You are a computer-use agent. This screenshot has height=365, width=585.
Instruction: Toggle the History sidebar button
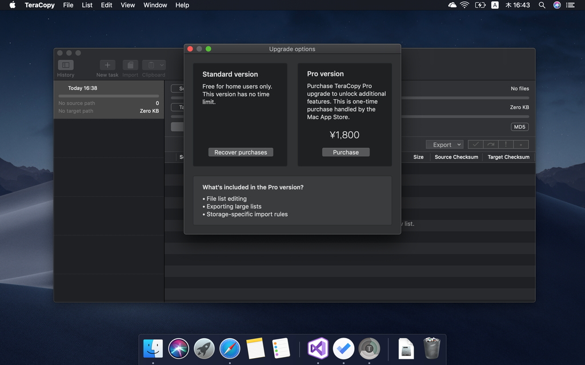(x=66, y=65)
